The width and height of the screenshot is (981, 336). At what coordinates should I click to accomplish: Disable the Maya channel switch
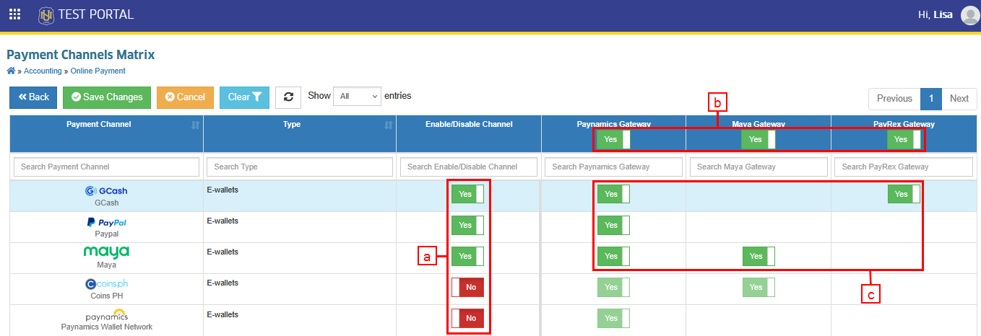[x=467, y=256]
